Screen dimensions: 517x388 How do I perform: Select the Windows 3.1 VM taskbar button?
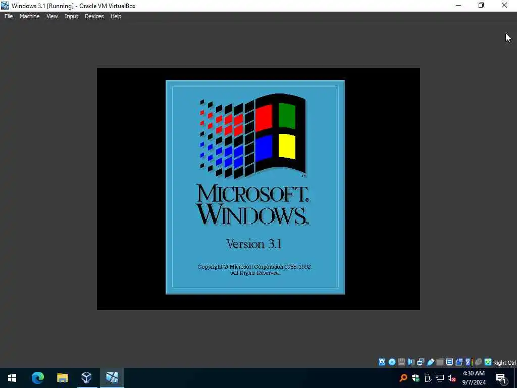click(112, 378)
